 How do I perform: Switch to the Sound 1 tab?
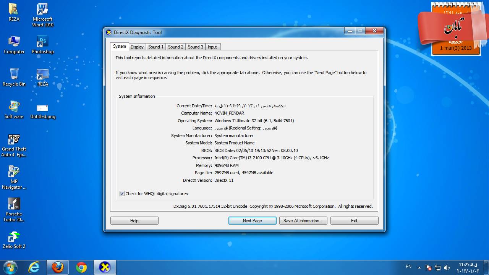coord(156,47)
